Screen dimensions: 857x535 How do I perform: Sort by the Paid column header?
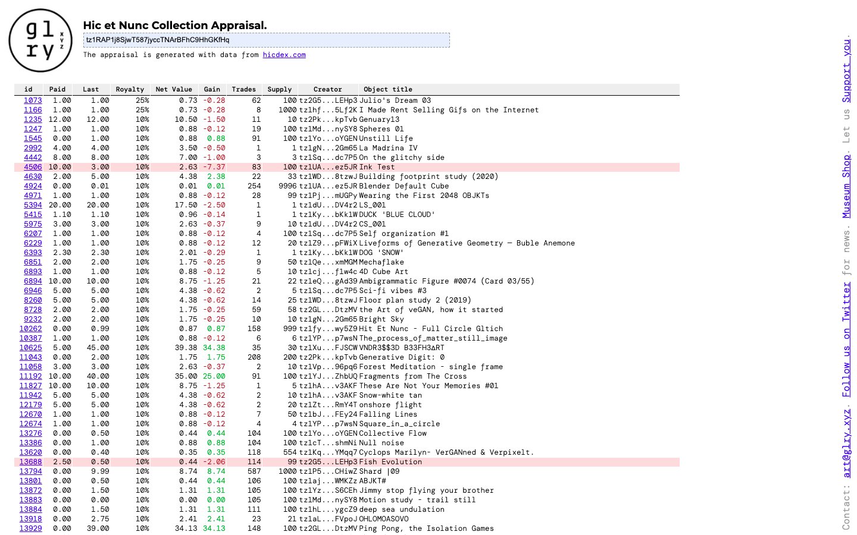pos(58,89)
